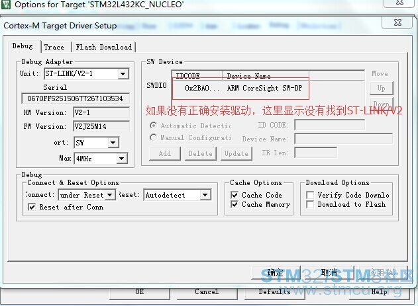Expand the Port SW dropdown

(x=113, y=143)
